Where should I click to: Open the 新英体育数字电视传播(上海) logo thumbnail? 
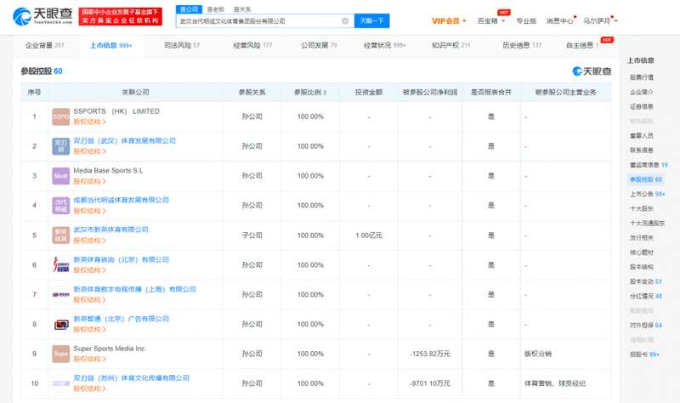[x=60, y=294]
